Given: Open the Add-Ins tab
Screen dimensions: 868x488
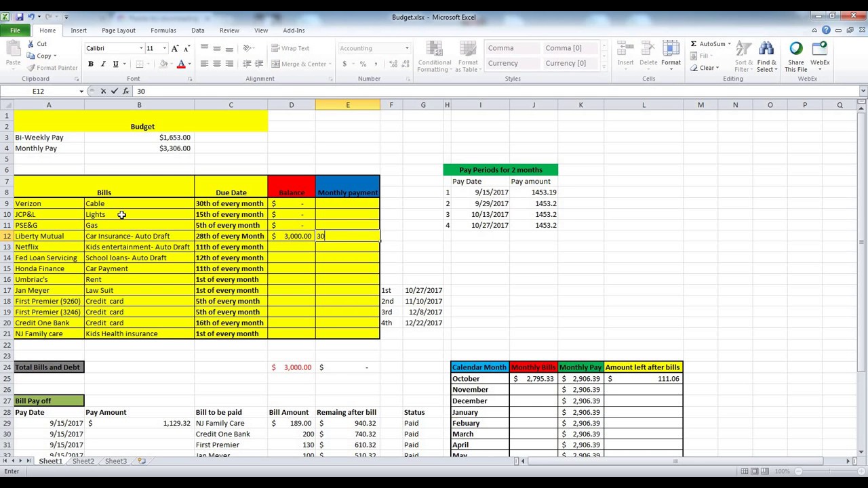Looking at the screenshot, I should pos(294,30).
